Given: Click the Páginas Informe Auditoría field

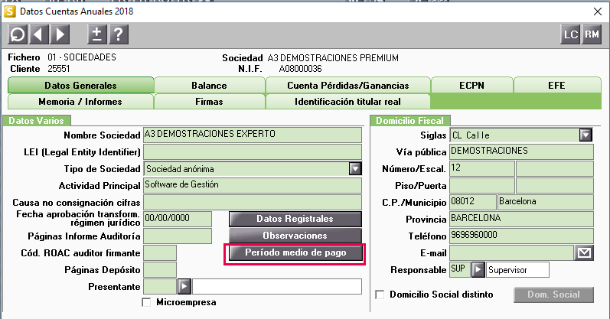Looking at the screenshot, I should pyautogui.click(x=178, y=236).
